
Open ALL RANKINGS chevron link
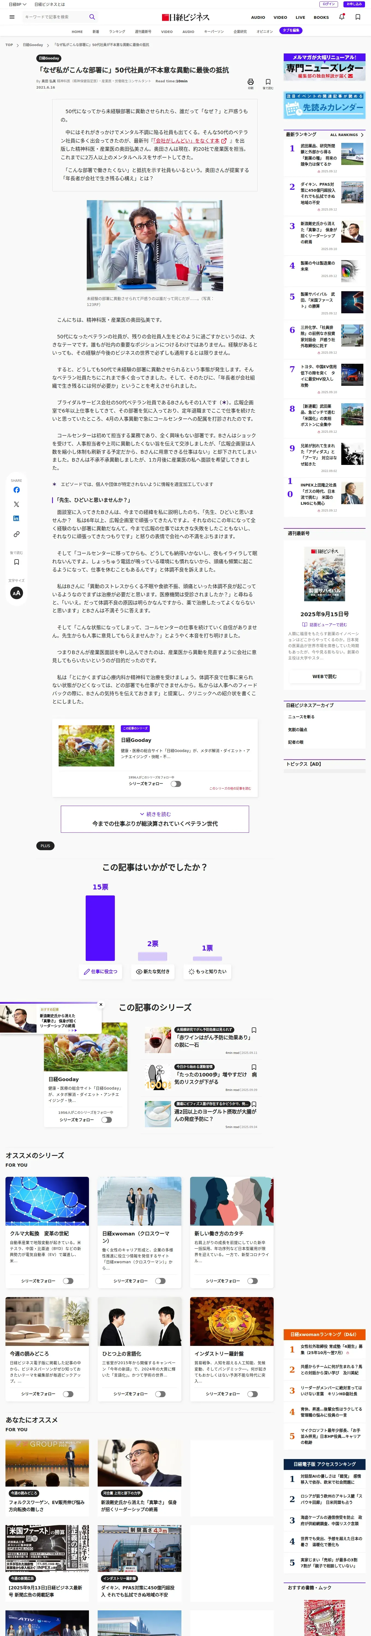click(x=347, y=135)
